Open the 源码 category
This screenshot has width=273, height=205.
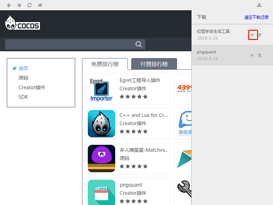pos(23,78)
